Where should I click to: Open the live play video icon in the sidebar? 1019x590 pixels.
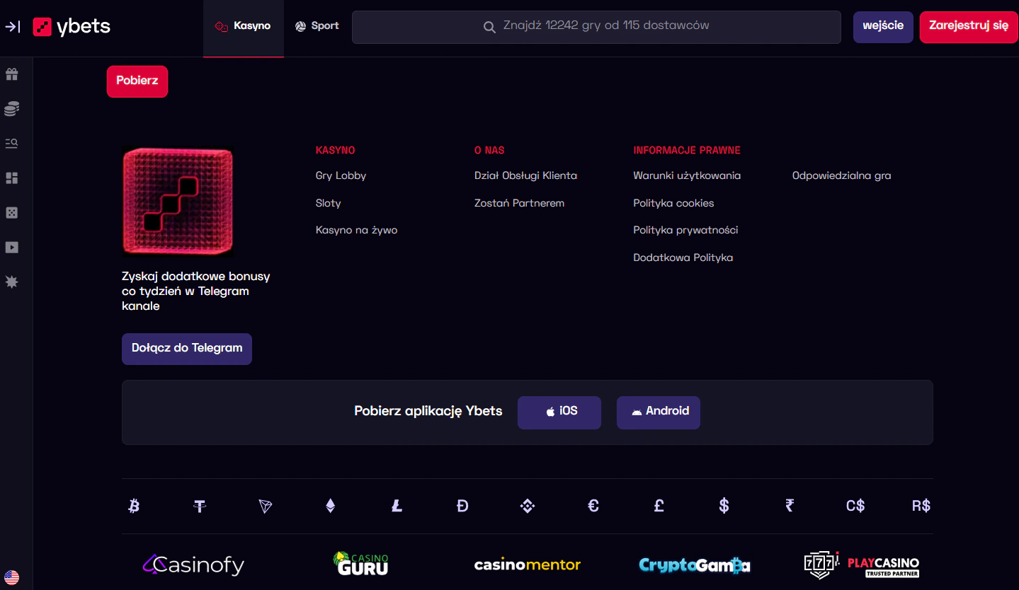(11, 248)
